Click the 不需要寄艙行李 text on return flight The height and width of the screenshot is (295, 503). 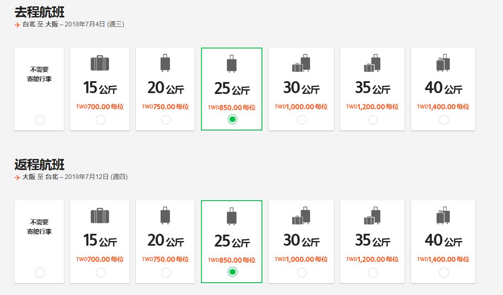[x=39, y=227]
